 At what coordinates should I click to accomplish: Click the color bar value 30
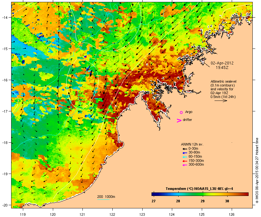[227, 201]
